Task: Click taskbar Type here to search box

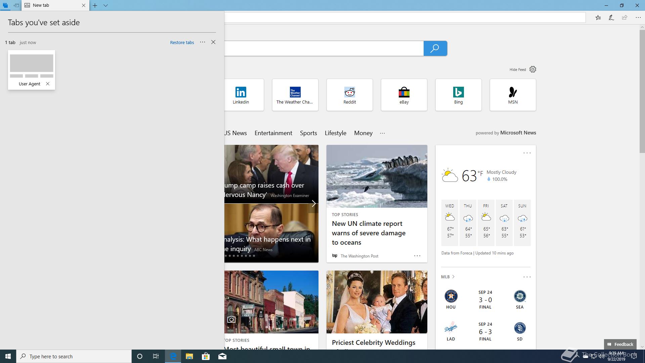Action: [x=74, y=356]
